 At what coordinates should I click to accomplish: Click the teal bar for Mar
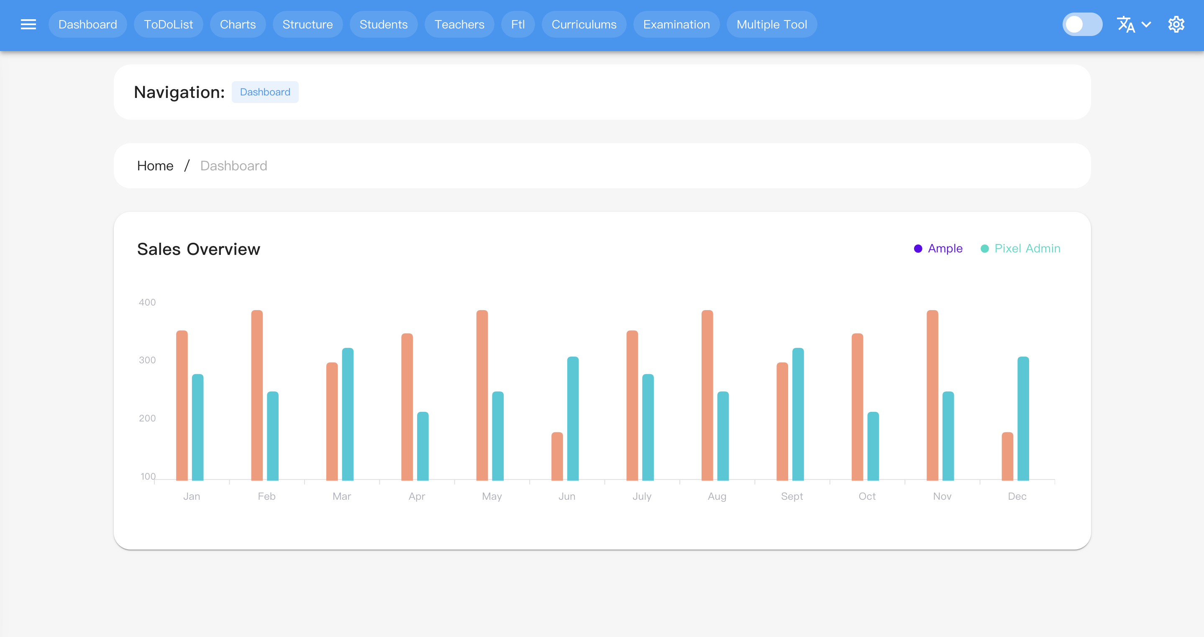pyautogui.click(x=348, y=414)
